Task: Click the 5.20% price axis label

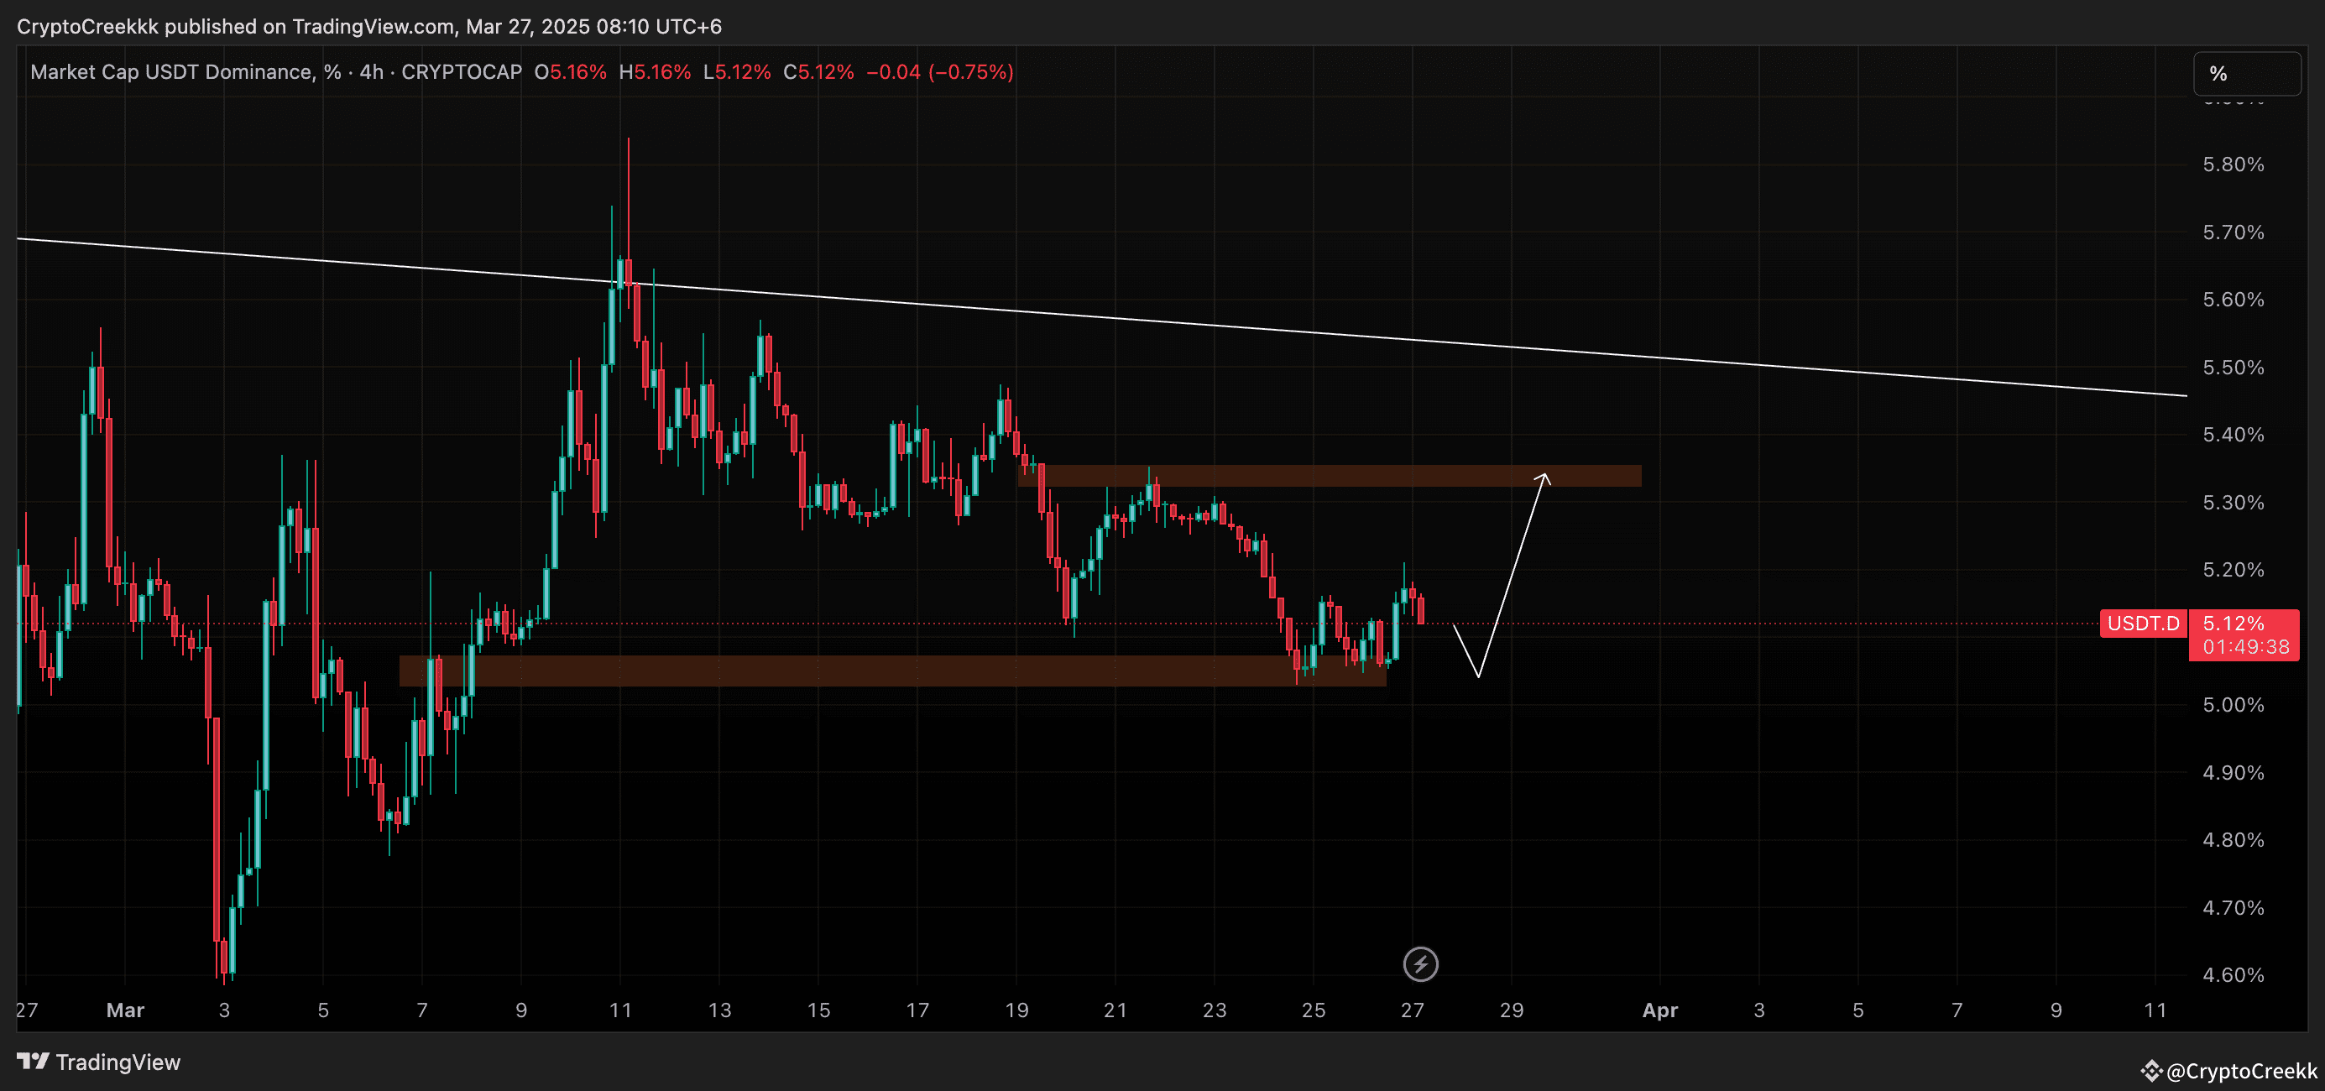Action: [x=2233, y=569]
